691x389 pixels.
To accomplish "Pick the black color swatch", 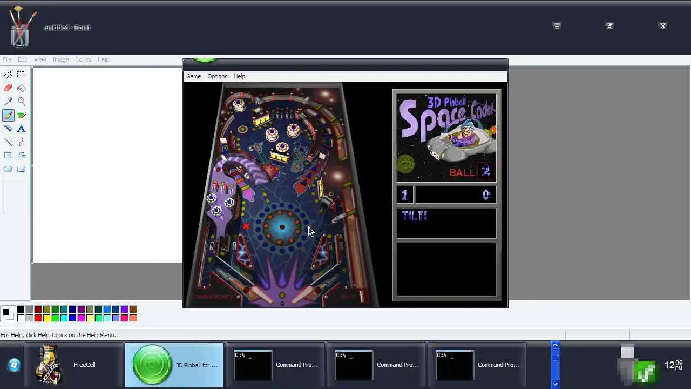I will pyautogui.click(x=21, y=310).
